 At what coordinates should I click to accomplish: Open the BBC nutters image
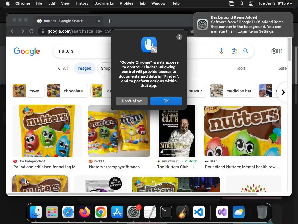click(242, 131)
